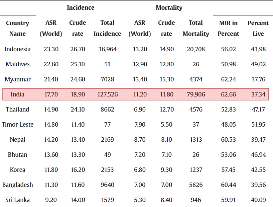Click Nepal's MIR value 60.53
273x207 pixels.
[x=228, y=140]
